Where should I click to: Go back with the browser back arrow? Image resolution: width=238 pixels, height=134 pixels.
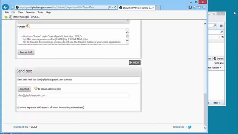6,7
